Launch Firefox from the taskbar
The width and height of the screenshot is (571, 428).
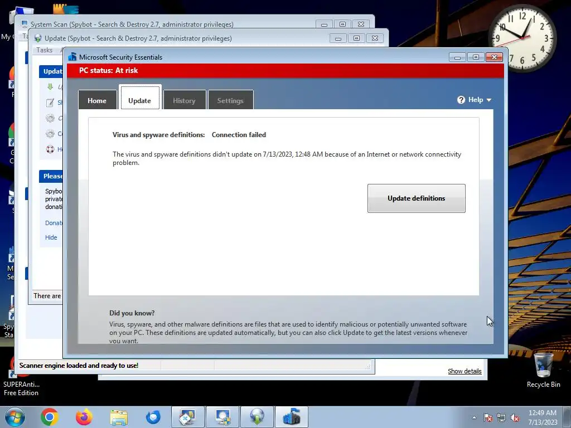pos(84,417)
